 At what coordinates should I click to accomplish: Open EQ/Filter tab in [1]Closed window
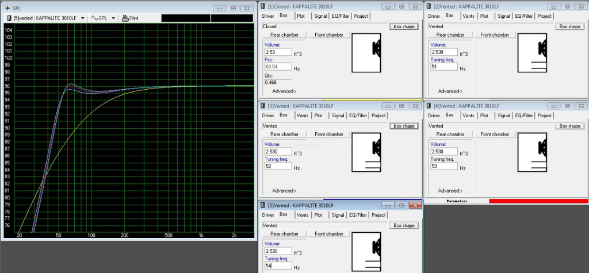(x=341, y=16)
